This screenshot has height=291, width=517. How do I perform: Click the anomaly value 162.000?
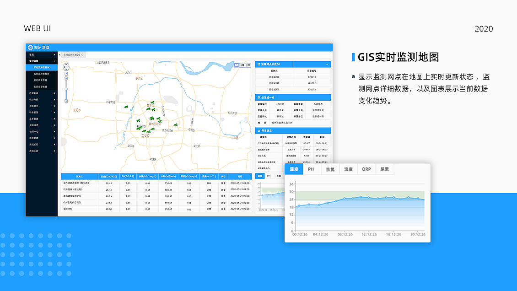[x=306, y=143]
